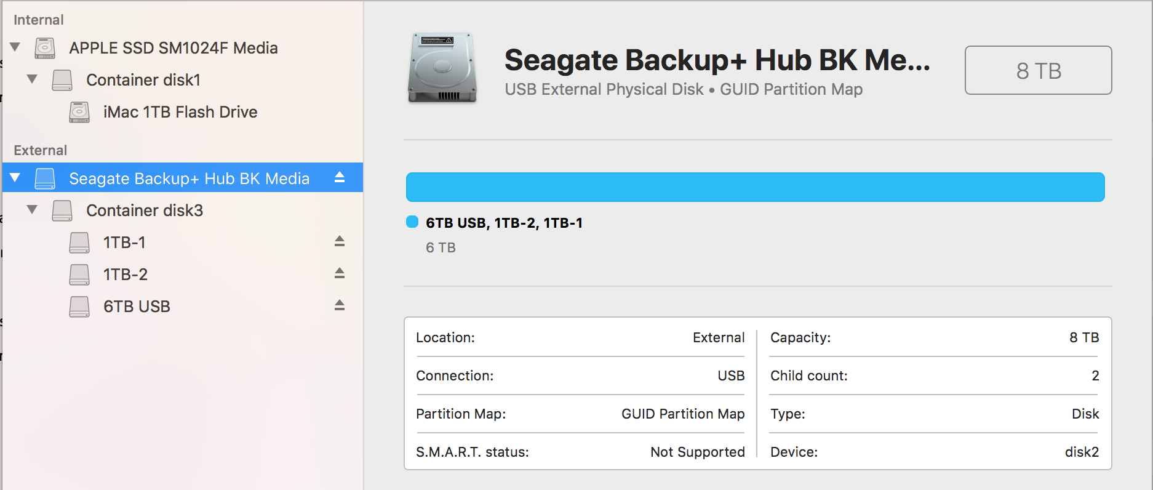Eject the Seagate Backup+ Hub BK Media

pyautogui.click(x=340, y=178)
